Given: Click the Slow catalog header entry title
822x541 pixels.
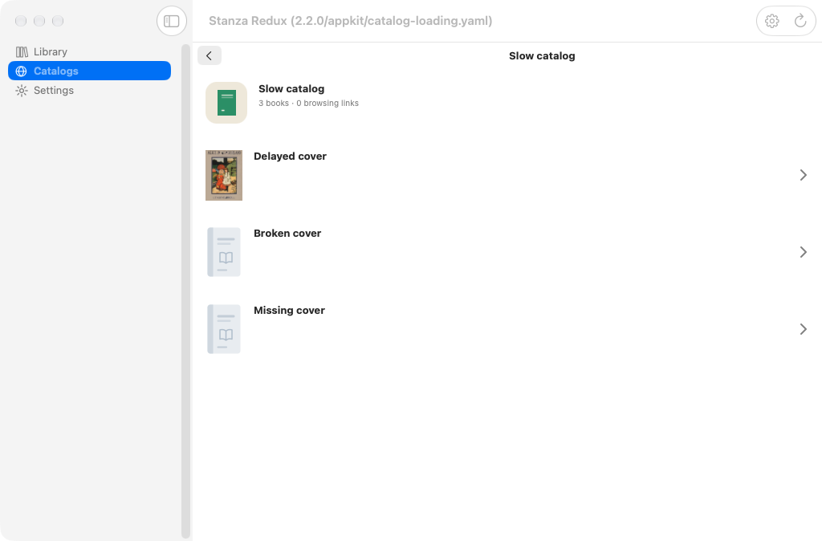Looking at the screenshot, I should click(x=291, y=89).
